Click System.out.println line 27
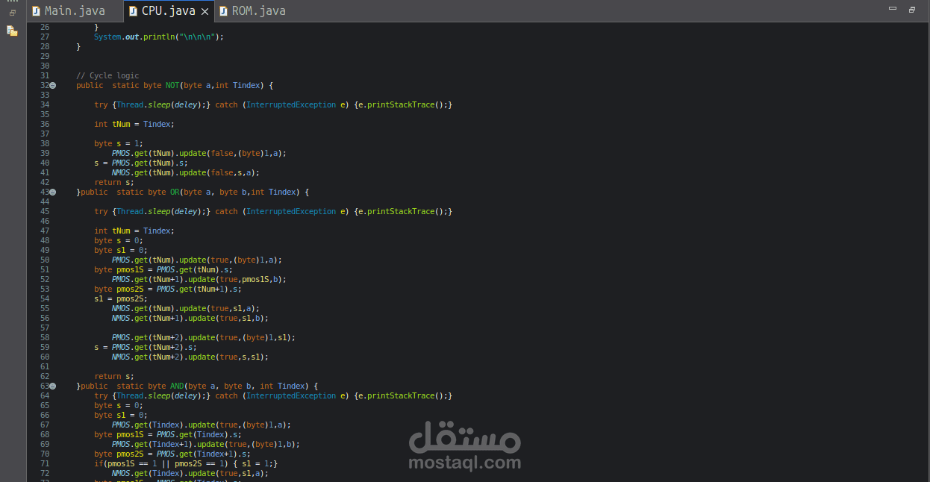The width and height of the screenshot is (930, 482). tap(158, 37)
